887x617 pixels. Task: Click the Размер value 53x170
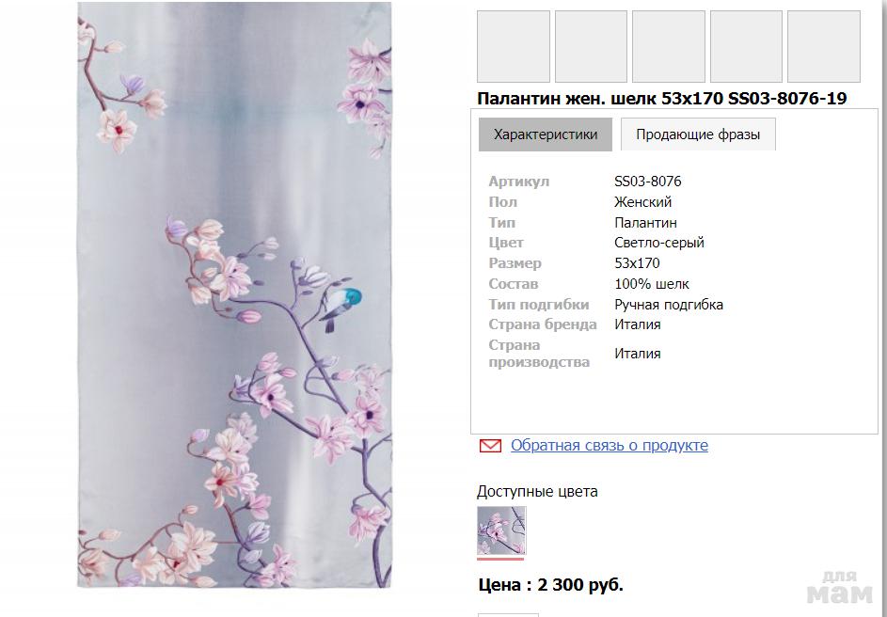[637, 263]
